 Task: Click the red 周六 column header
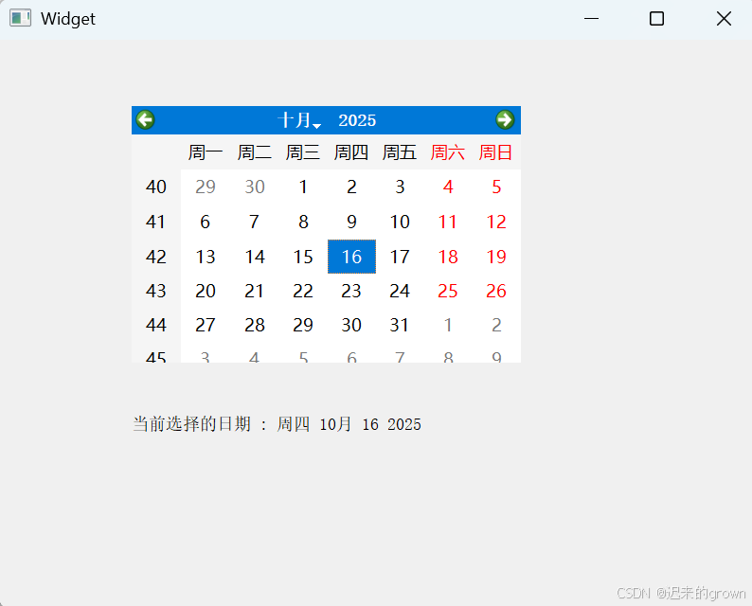pos(448,152)
